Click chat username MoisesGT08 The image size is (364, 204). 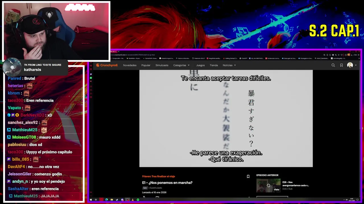pos(24,137)
